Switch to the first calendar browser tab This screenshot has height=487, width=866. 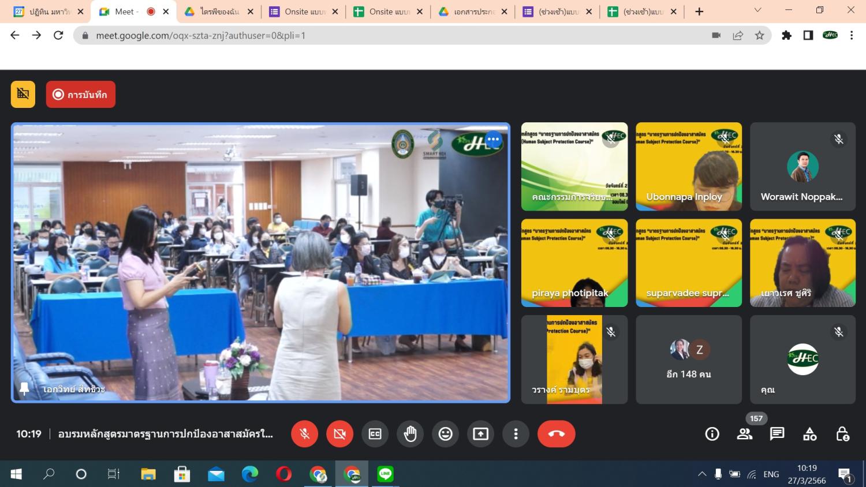coord(48,12)
